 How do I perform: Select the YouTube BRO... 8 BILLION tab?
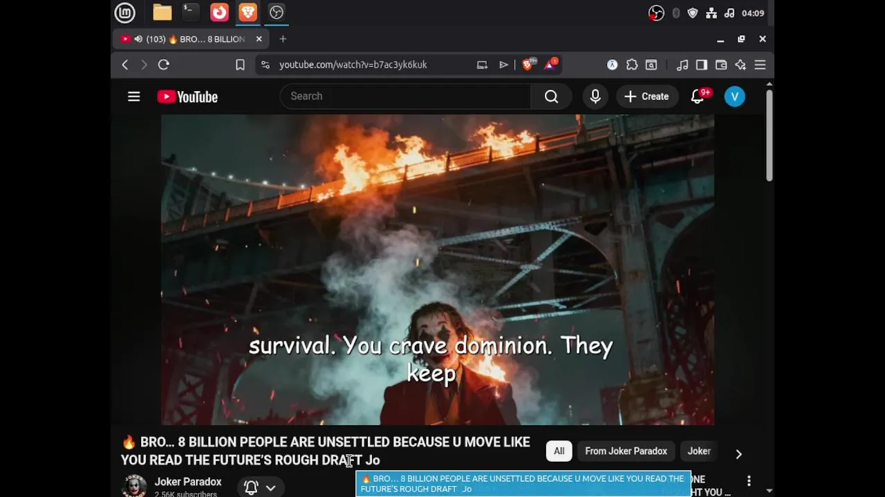[192, 39]
